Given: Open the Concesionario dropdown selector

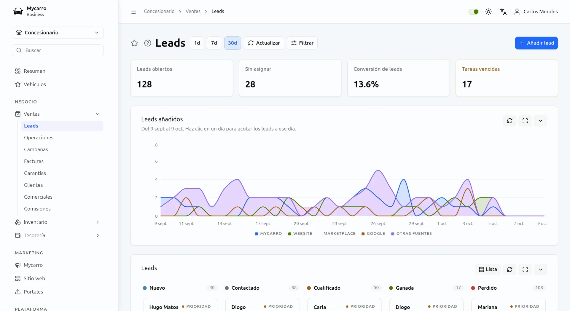Looking at the screenshot, I should 58,33.
